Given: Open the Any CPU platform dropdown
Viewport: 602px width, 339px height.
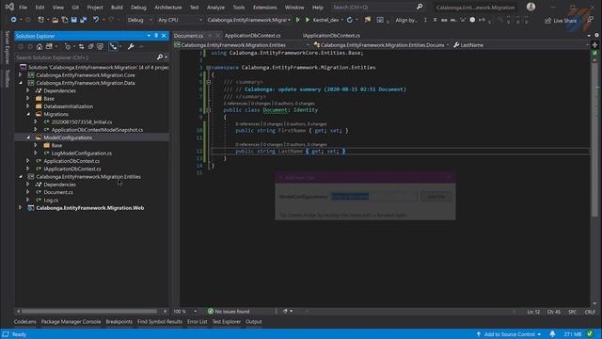Looking at the screenshot, I should coord(180,20).
